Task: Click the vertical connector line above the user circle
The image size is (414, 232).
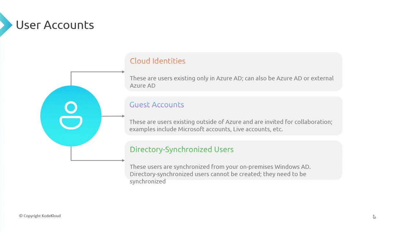Action: point(71,79)
